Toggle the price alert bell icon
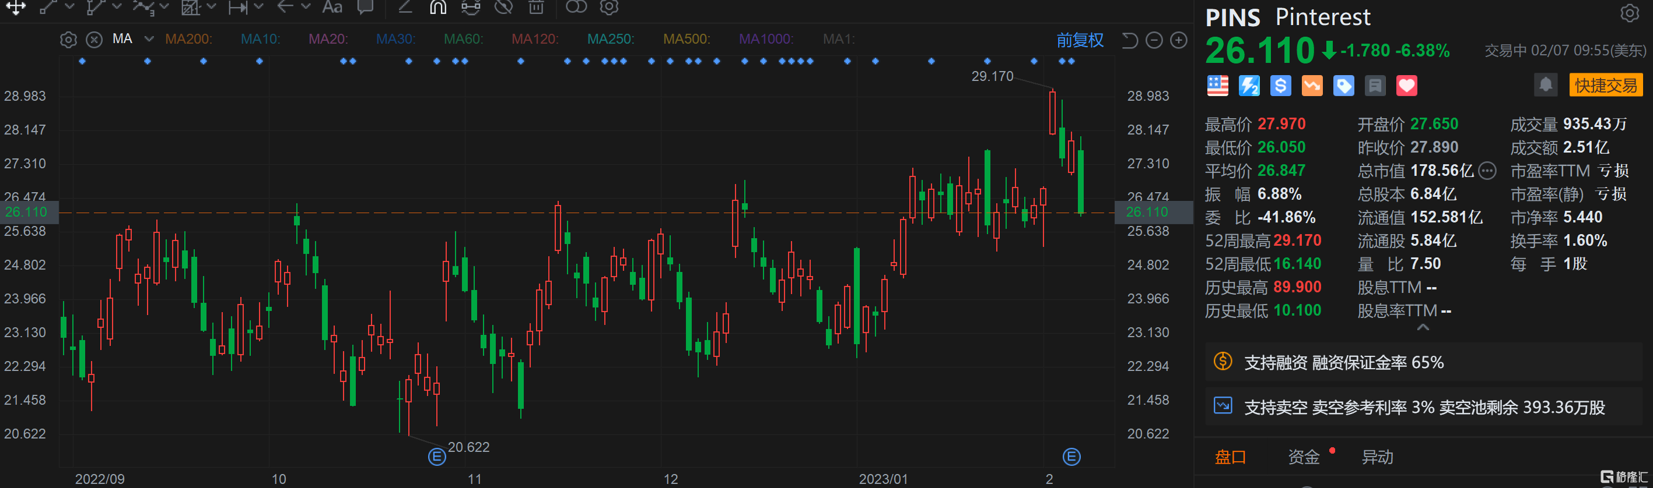The width and height of the screenshot is (1653, 488). [1546, 84]
